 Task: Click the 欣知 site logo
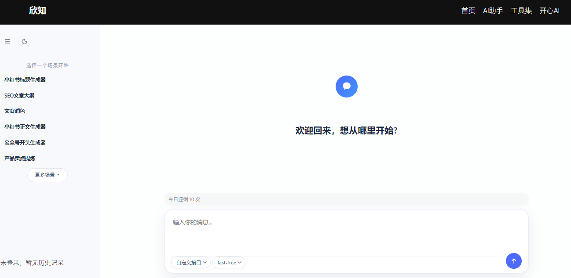click(37, 11)
